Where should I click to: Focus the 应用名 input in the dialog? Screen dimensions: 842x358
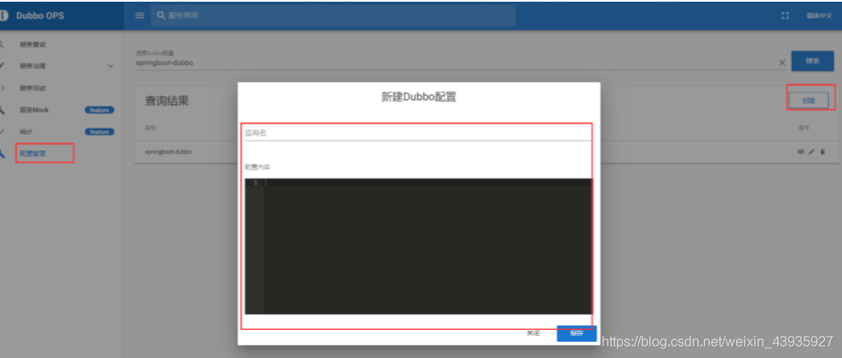(417, 133)
